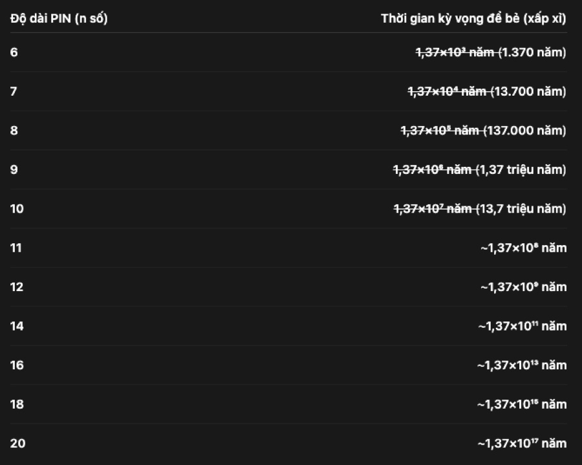Click the "(137.000 năm)" time value
The image size is (582, 465).
524,131
